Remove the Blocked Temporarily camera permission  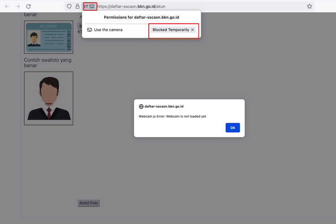click(193, 30)
